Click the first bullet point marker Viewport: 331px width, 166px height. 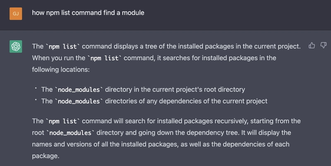click(x=36, y=89)
